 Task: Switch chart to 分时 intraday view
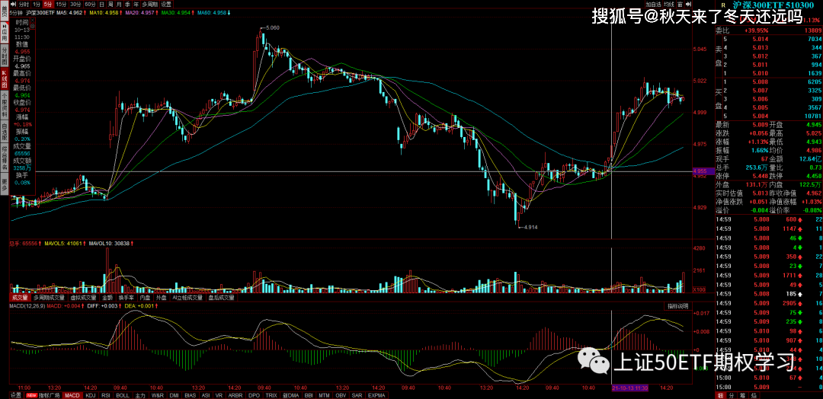[x=24, y=5]
